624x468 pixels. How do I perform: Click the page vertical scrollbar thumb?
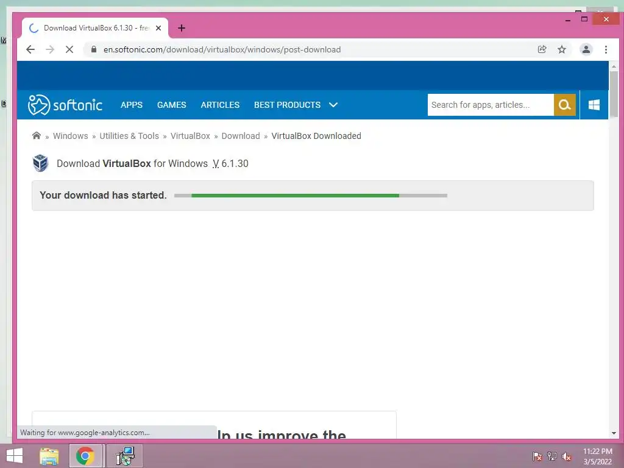(614, 93)
